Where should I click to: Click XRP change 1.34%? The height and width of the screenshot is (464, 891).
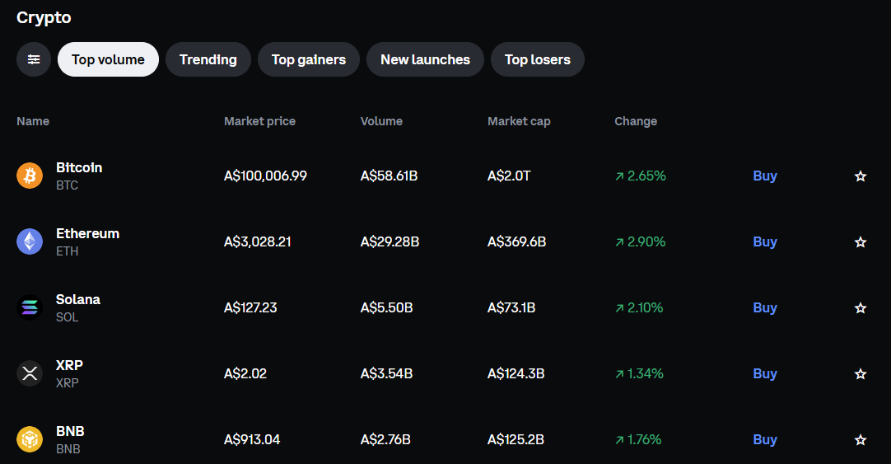click(639, 373)
